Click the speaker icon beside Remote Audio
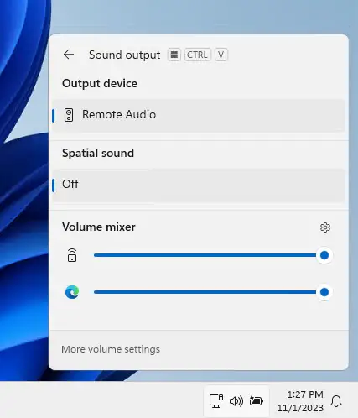The height and width of the screenshot is (418, 358). tap(69, 115)
